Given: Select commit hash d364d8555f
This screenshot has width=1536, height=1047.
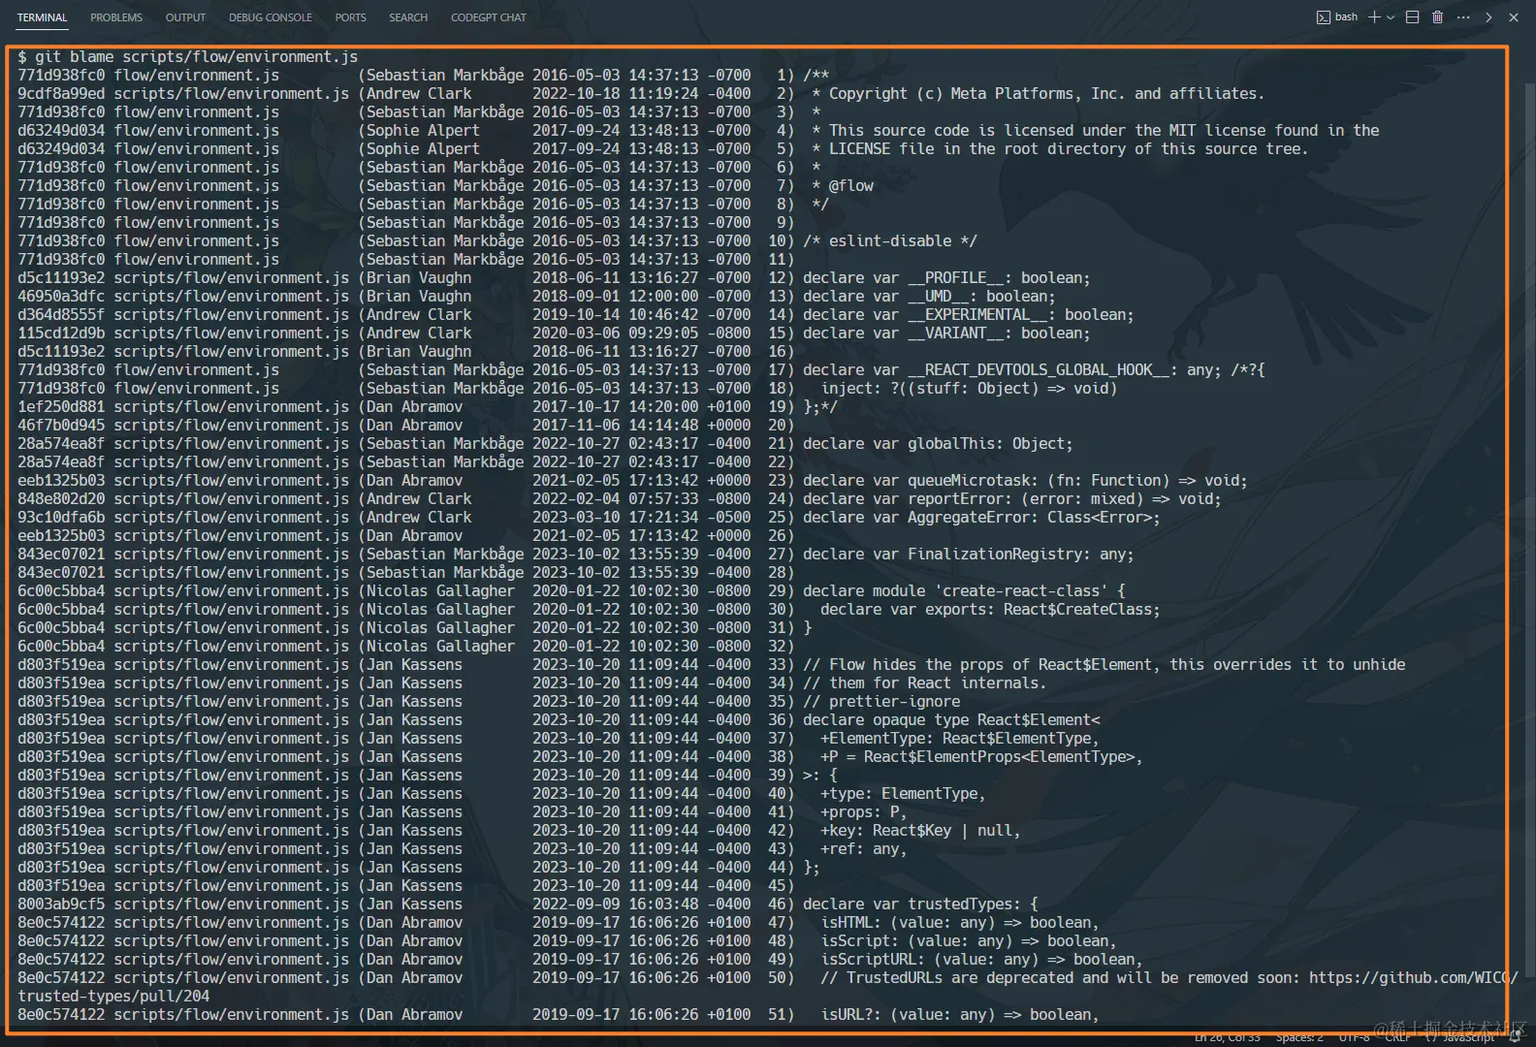Looking at the screenshot, I should tap(61, 315).
